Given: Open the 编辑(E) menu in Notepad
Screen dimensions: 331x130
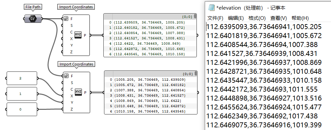Looking at the screenshot, I should (236, 18).
